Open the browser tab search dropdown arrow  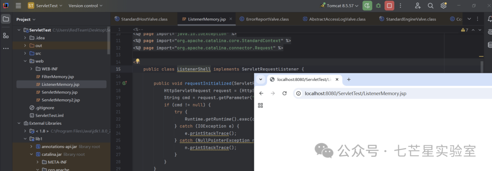pyautogui.click(x=261, y=80)
